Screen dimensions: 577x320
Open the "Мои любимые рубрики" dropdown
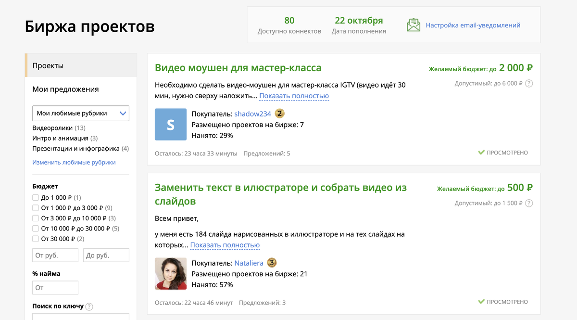81,113
